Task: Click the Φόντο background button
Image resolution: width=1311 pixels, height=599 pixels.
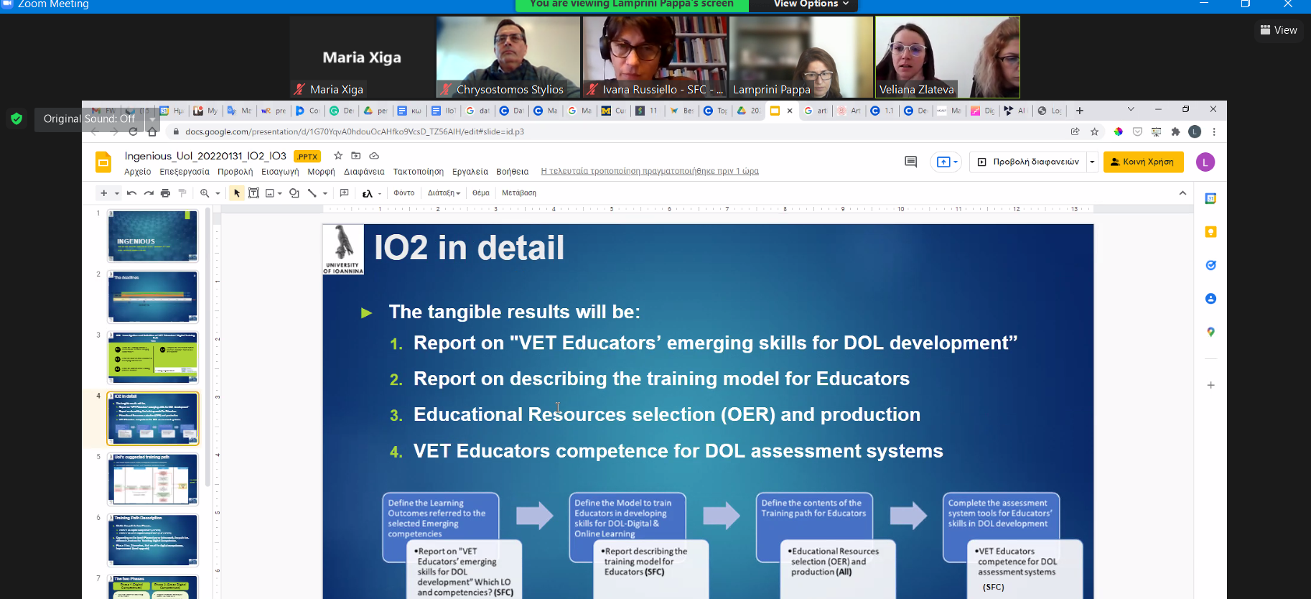Action: [x=404, y=193]
